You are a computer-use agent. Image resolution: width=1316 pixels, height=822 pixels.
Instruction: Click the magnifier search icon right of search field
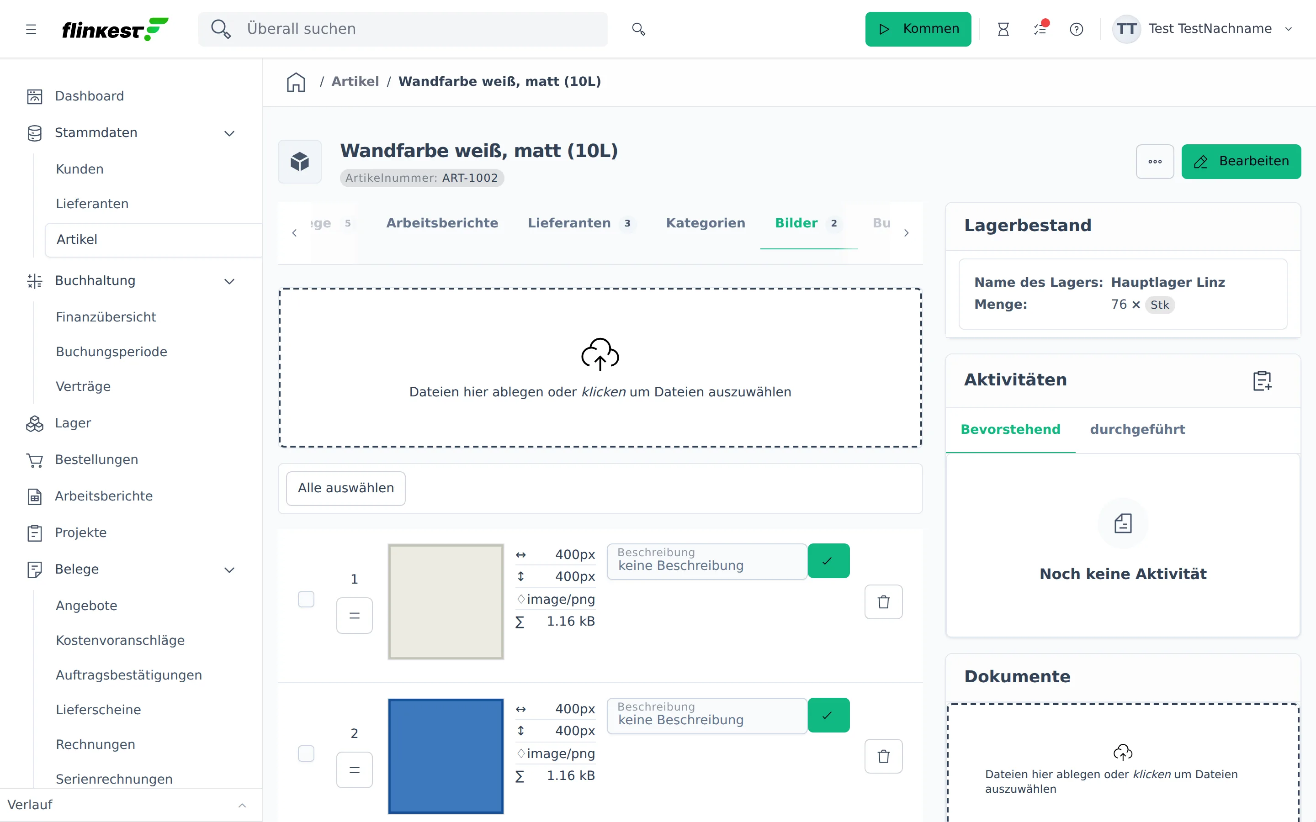pos(638,29)
